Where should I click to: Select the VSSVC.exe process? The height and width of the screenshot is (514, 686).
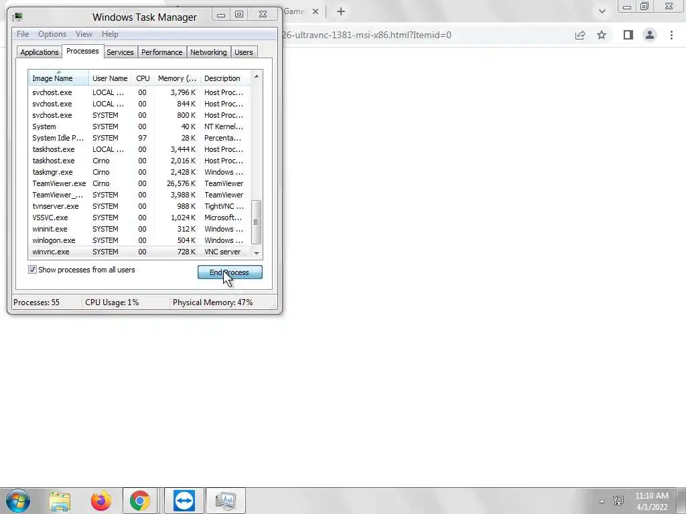pos(139,218)
